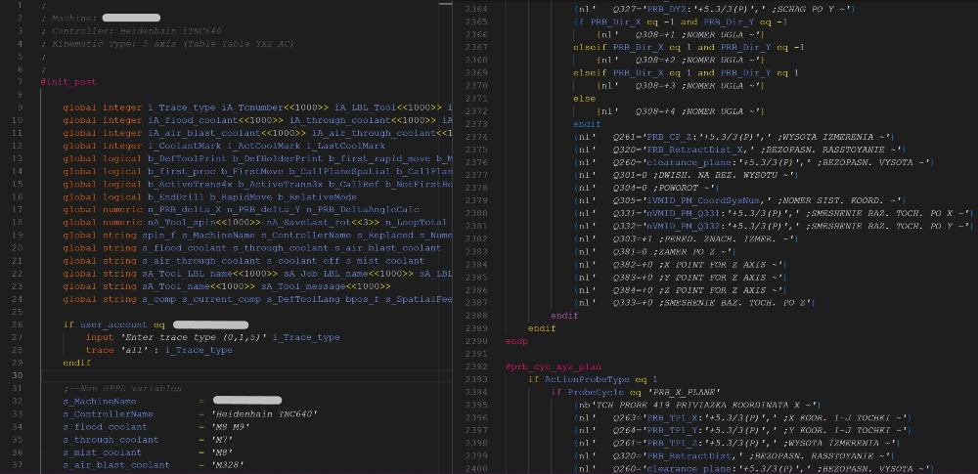Click the standalone else keyword
978x474 pixels.
[x=584, y=99]
